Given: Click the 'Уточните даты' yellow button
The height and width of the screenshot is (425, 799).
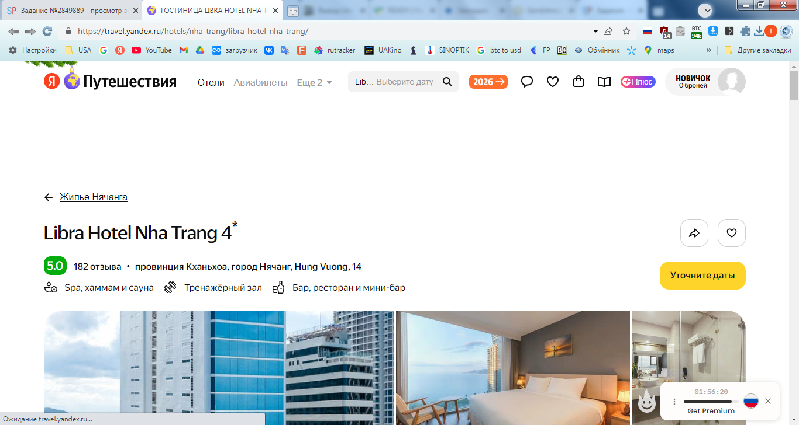Looking at the screenshot, I should (702, 276).
